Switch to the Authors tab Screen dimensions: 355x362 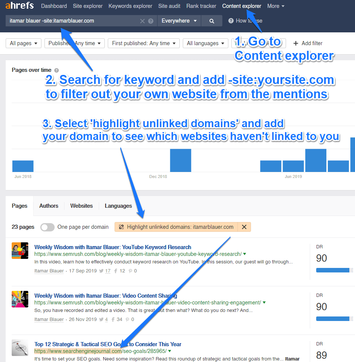point(49,206)
